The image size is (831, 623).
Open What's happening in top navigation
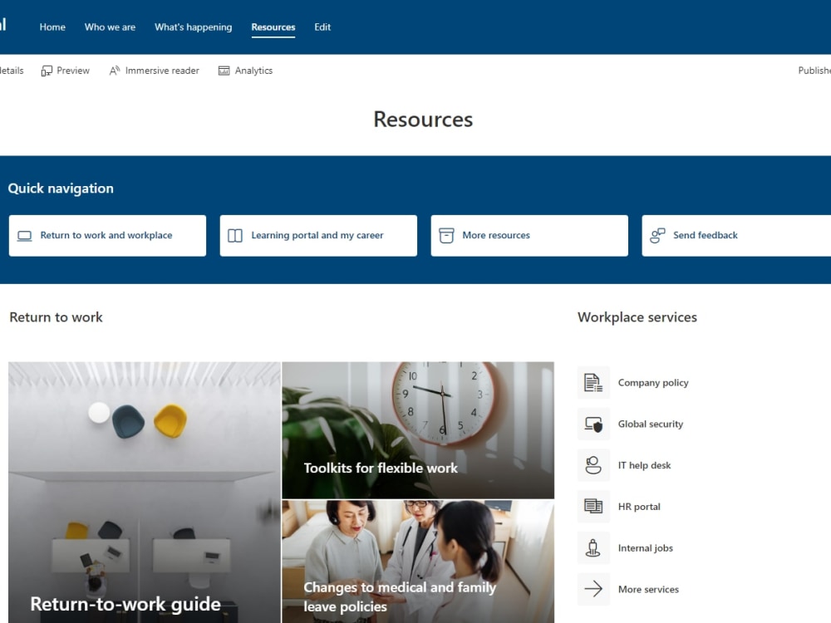[194, 27]
